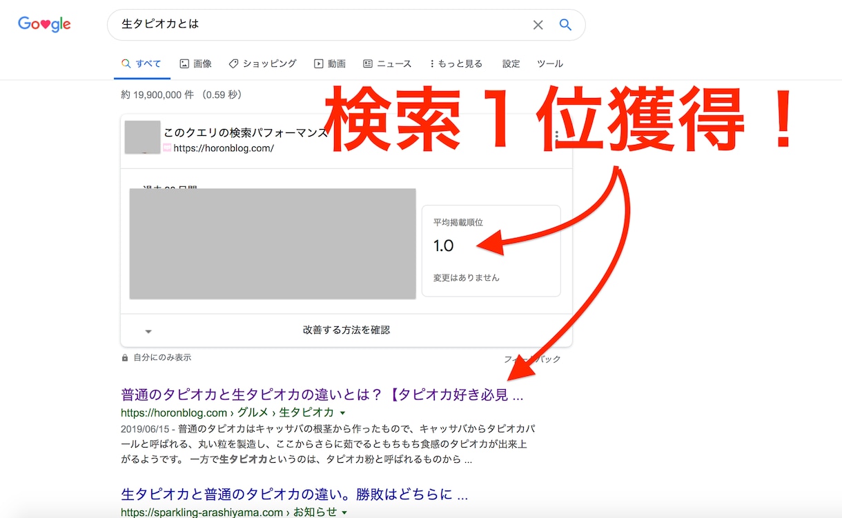Click the 2019/06/15 result snippet text

click(328, 443)
